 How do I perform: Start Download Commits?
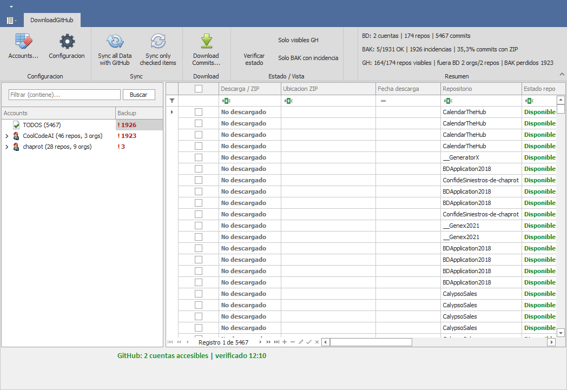pos(206,50)
